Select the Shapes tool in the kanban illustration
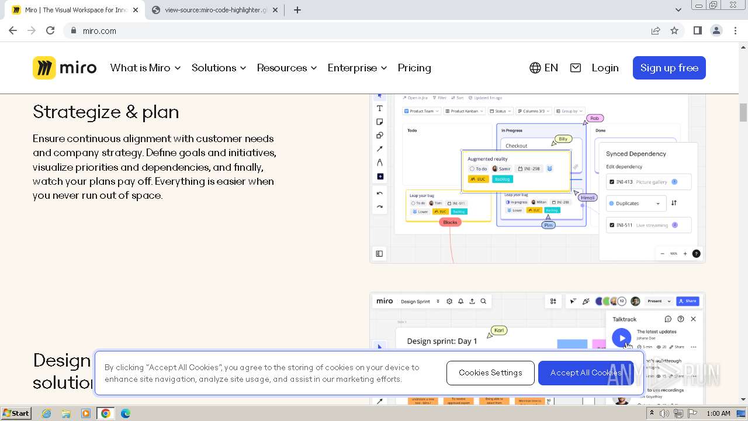Screen dimensions: 748x421 [379, 135]
